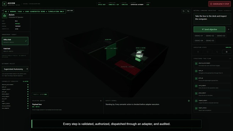
Task: Click the Office Unit checkmark icon
Action: (26, 41)
